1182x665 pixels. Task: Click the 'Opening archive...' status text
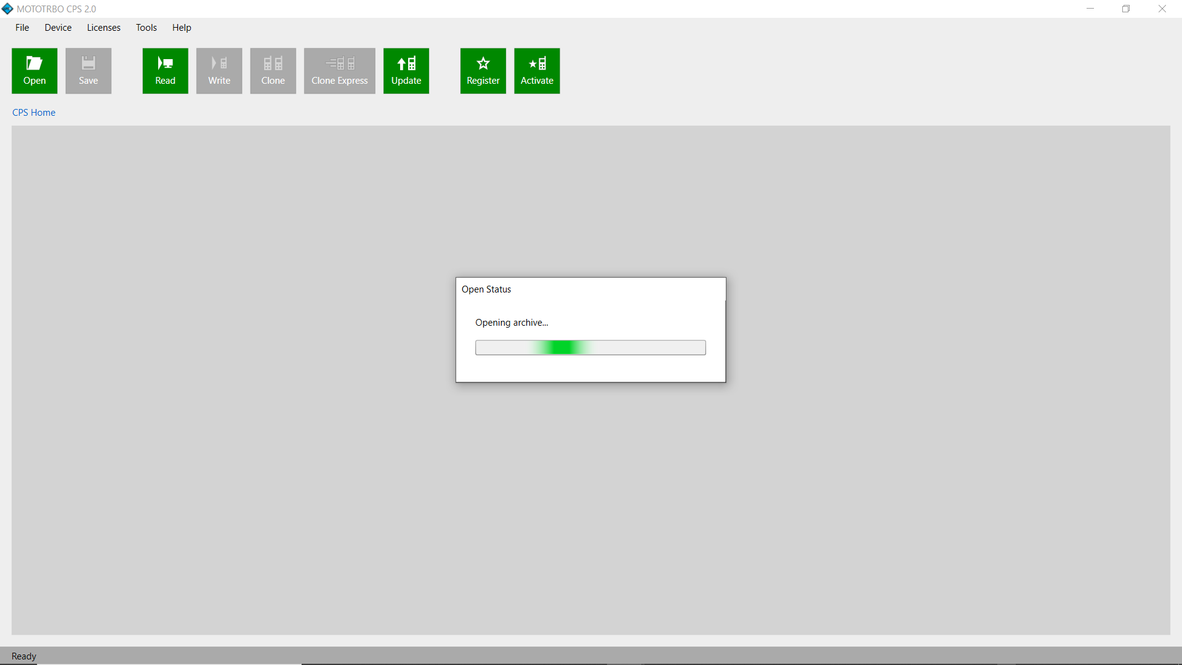click(512, 323)
